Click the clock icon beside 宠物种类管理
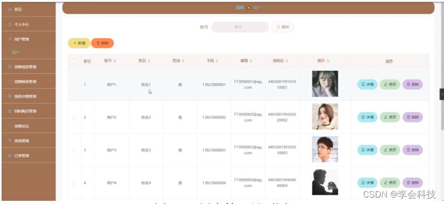This screenshot has height=204, width=444. point(10,82)
